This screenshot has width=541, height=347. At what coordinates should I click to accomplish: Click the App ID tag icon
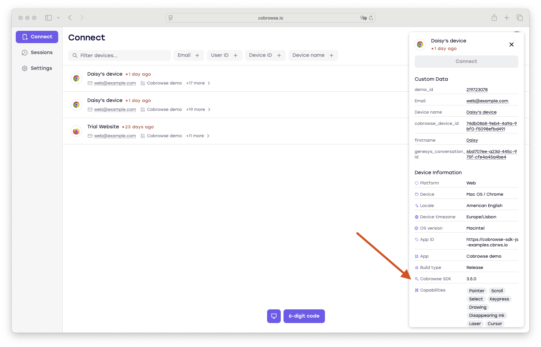pos(417,240)
